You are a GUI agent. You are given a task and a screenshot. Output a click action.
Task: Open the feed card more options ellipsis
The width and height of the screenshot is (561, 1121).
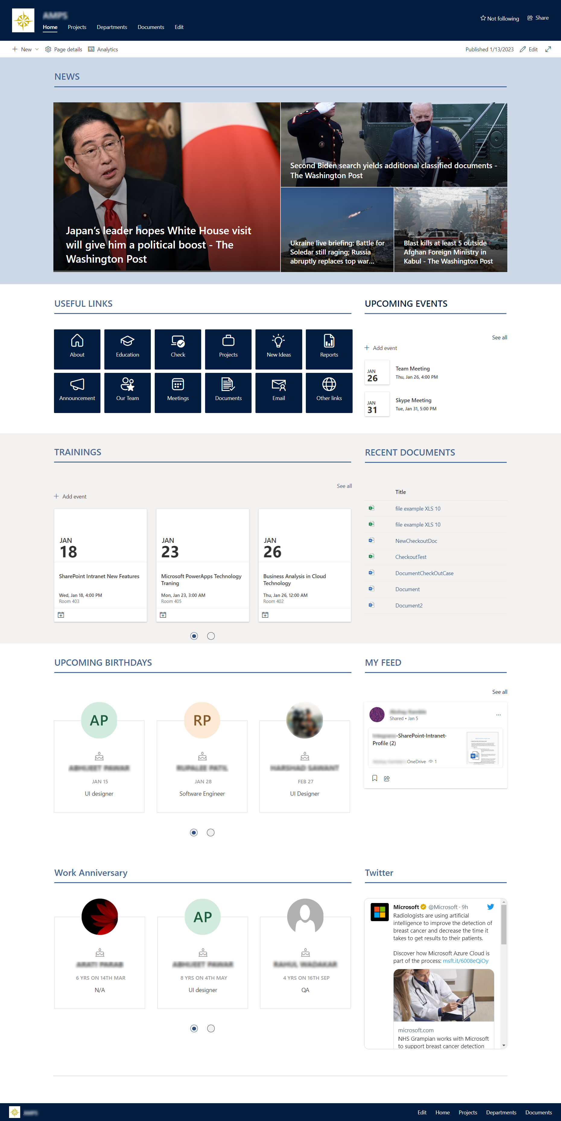coord(498,715)
